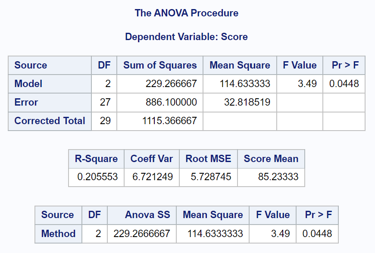
Task: Click the 'Corrected Total' row label
Action: pyautogui.click(x=50, y=121)
